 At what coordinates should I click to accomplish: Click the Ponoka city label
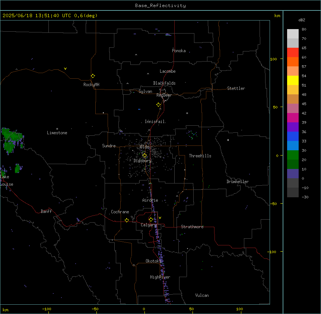coord(179,51)
